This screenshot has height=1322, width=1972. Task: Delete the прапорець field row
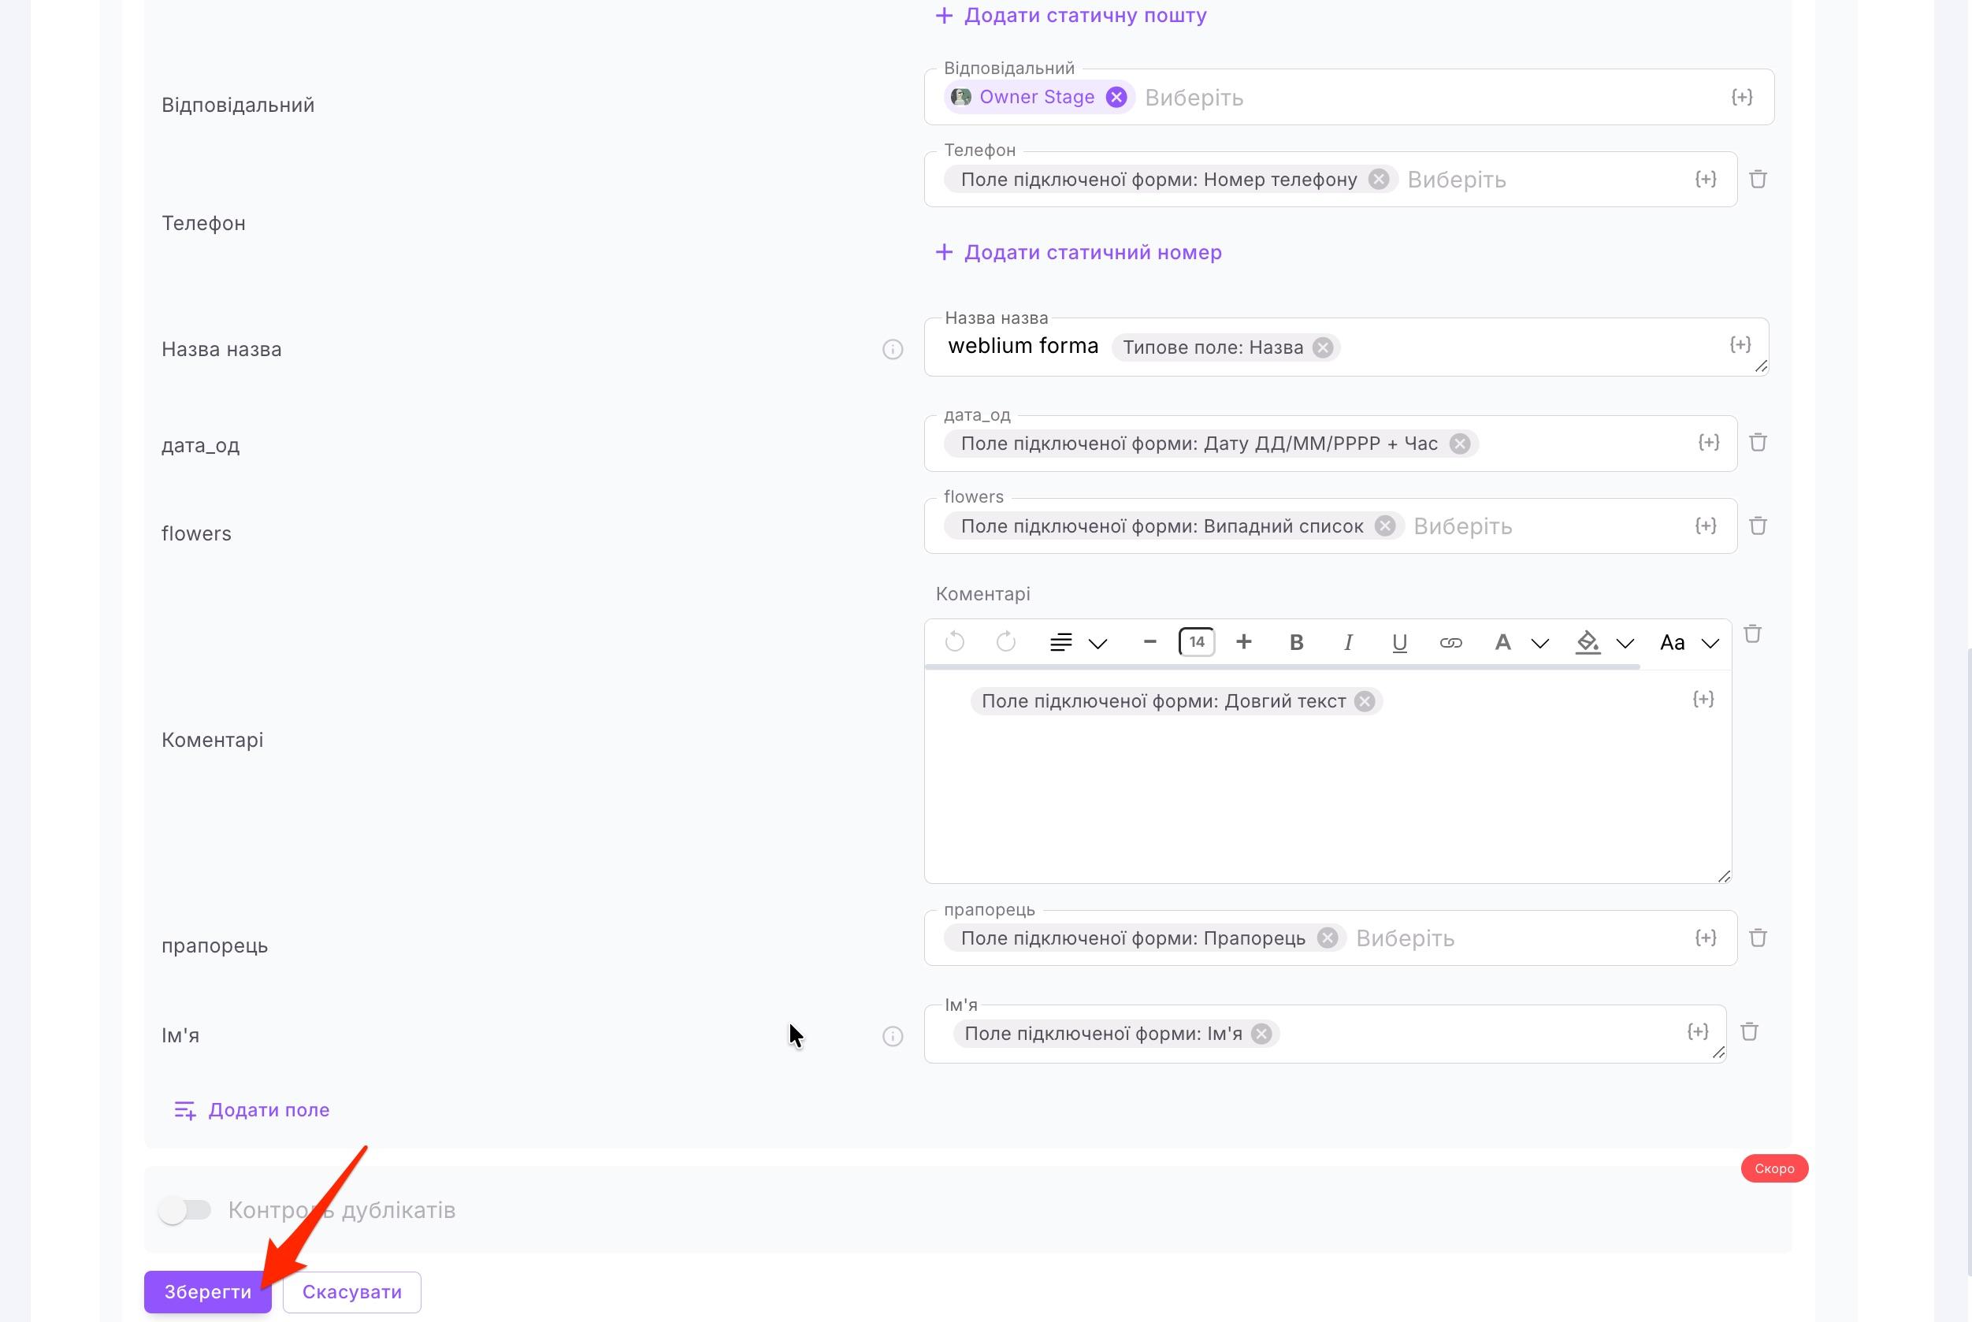[x=1758, y=938]
